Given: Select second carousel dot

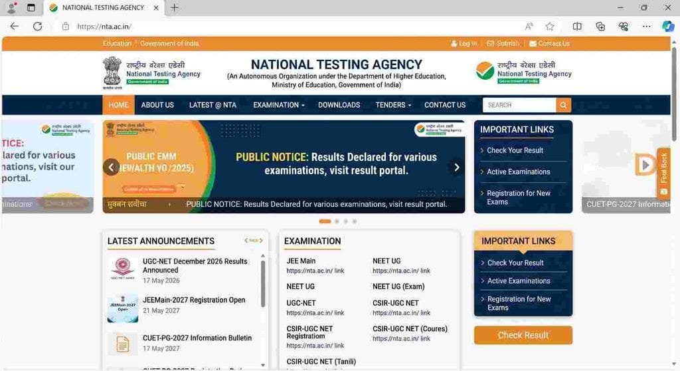Looking at the screenshot, I should pos(337,221).
